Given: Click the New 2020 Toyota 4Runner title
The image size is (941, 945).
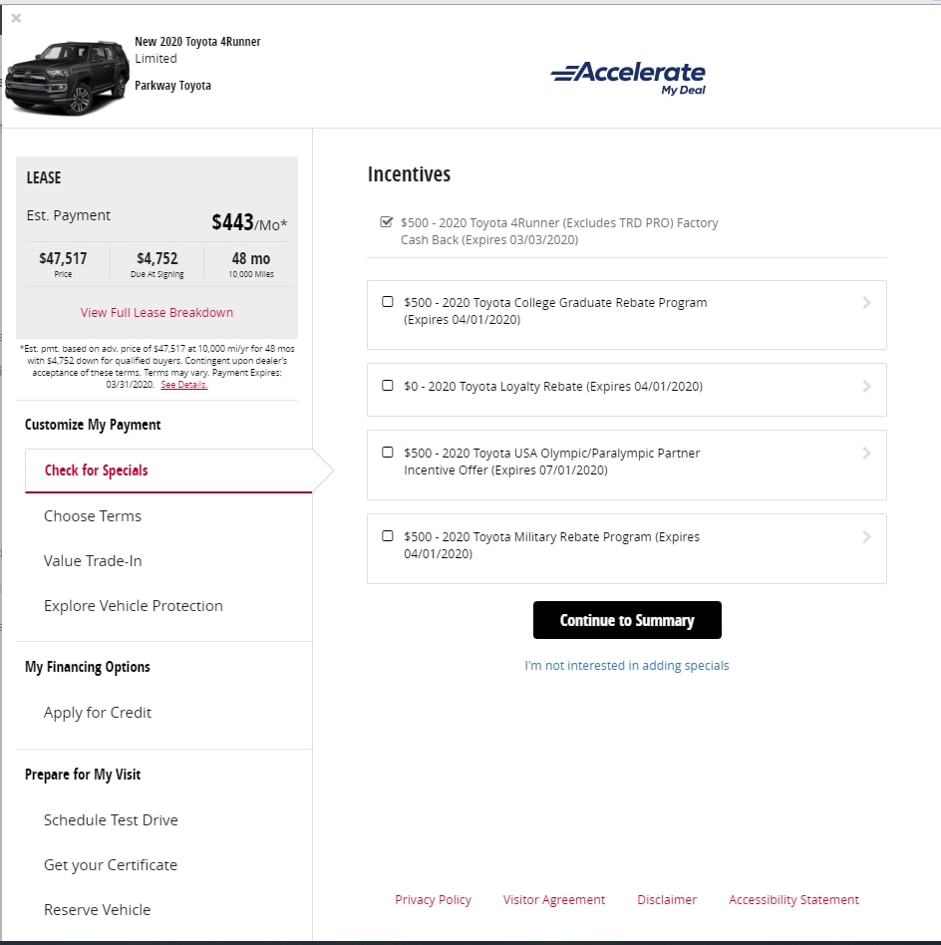Looking at the screenshot, I should pos(197,42).
